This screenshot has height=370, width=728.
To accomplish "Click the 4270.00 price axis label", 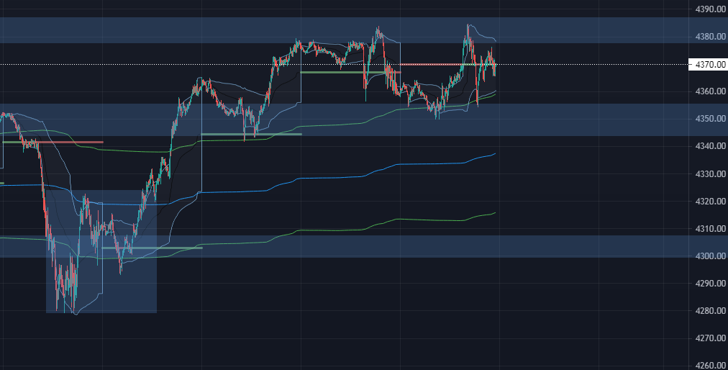I will pyautogui.click(x=711, y=338).
